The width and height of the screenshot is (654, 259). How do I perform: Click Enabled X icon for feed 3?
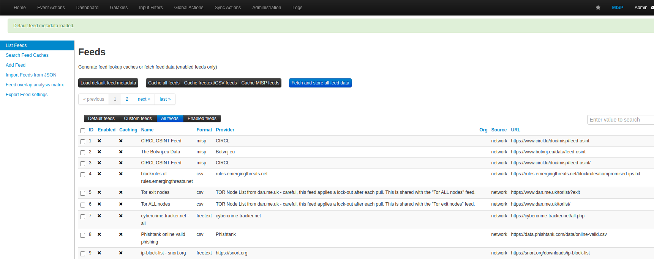(99, 163)
